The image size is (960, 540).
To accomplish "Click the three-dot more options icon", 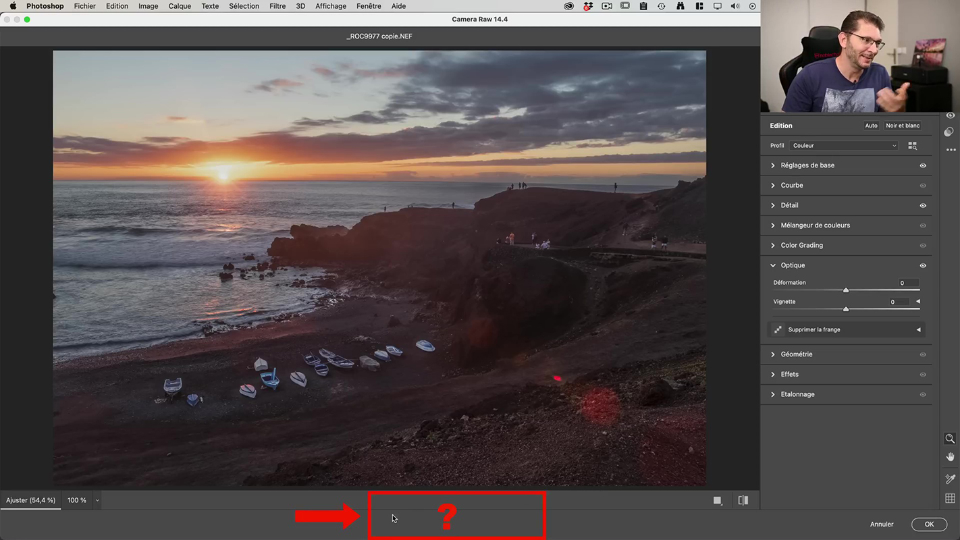I will [x=951, y=150].
